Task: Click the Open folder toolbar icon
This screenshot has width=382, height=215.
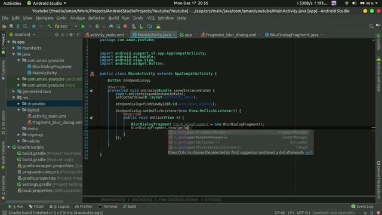Action: tap(4, 26)
